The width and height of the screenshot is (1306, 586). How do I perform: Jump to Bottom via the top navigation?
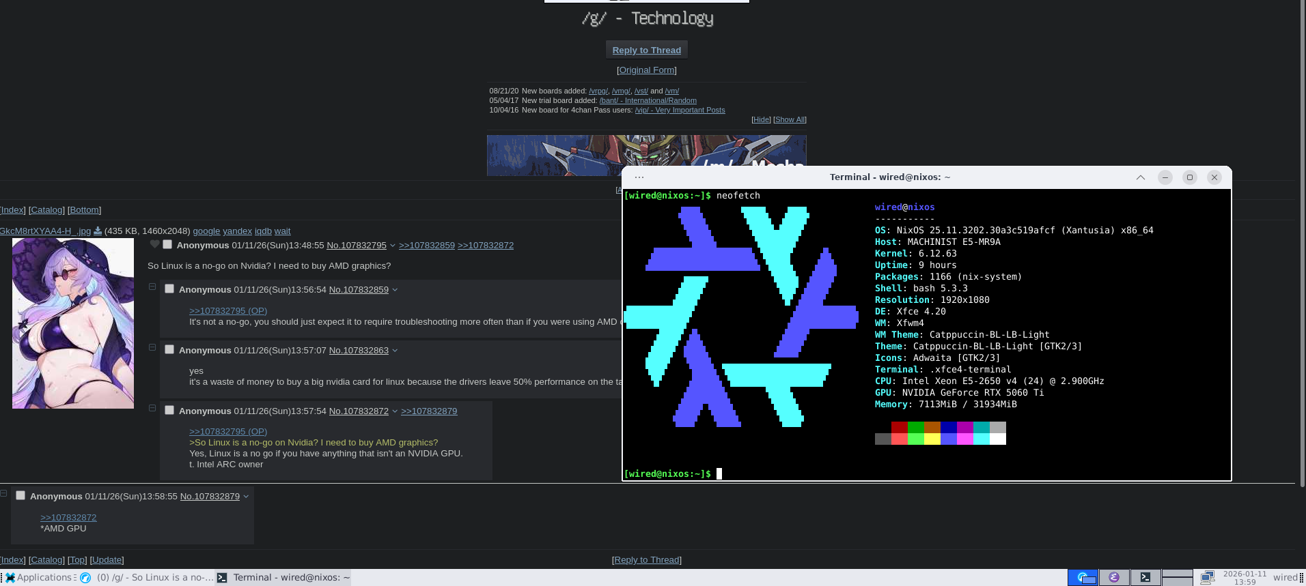pyautogui.click(x=84, y=210)
